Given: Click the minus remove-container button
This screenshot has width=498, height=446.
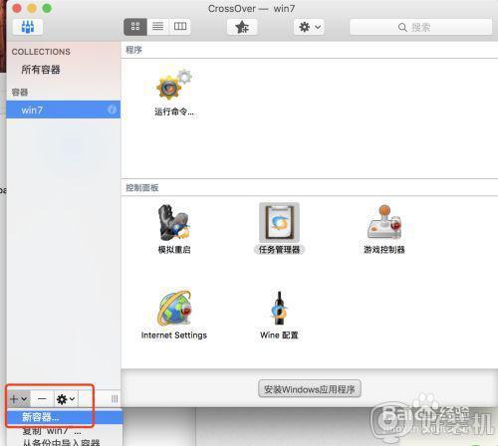Looking at the screenshot, I should [x=42, y=399].
